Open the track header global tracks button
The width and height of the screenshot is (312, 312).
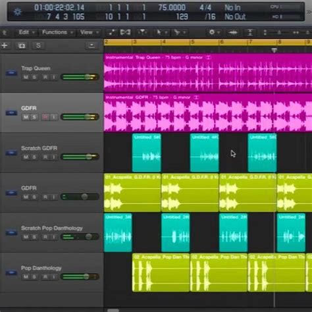pyautogui.click(x=91, y=45)
